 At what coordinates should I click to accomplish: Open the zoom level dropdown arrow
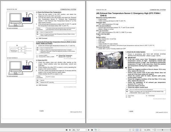click(x=153, y=130)
